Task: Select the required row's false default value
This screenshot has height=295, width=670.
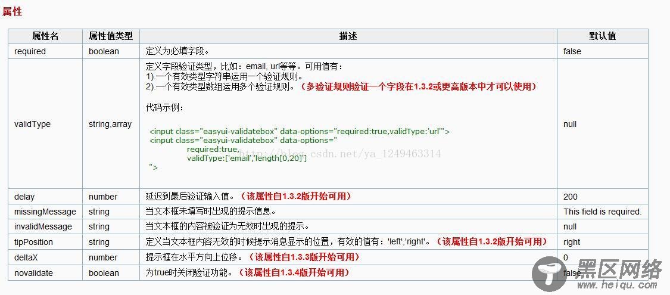Action: (x=572, y=51)
